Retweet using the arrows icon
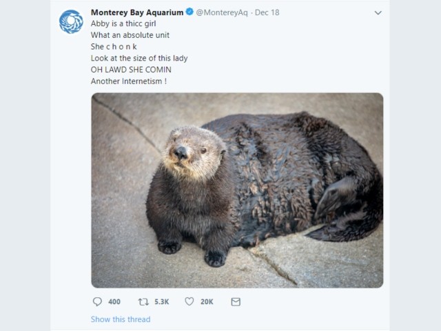The height and width of the screenshot is (331, 441). tap(143, 302)
